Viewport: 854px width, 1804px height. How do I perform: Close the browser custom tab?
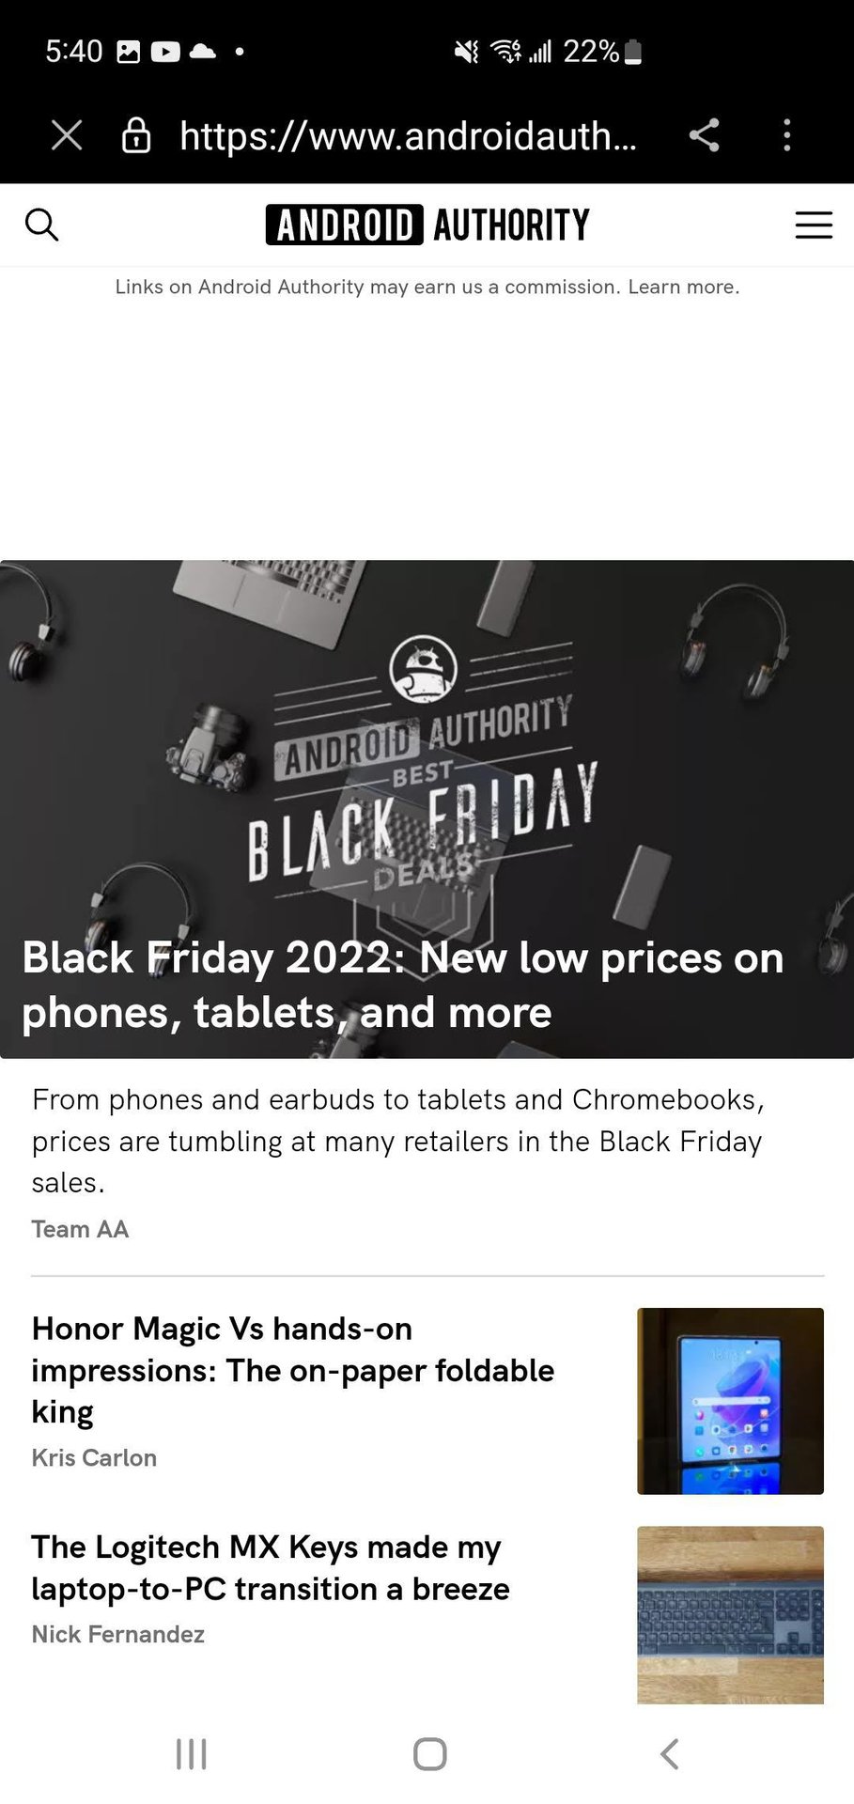67,135
